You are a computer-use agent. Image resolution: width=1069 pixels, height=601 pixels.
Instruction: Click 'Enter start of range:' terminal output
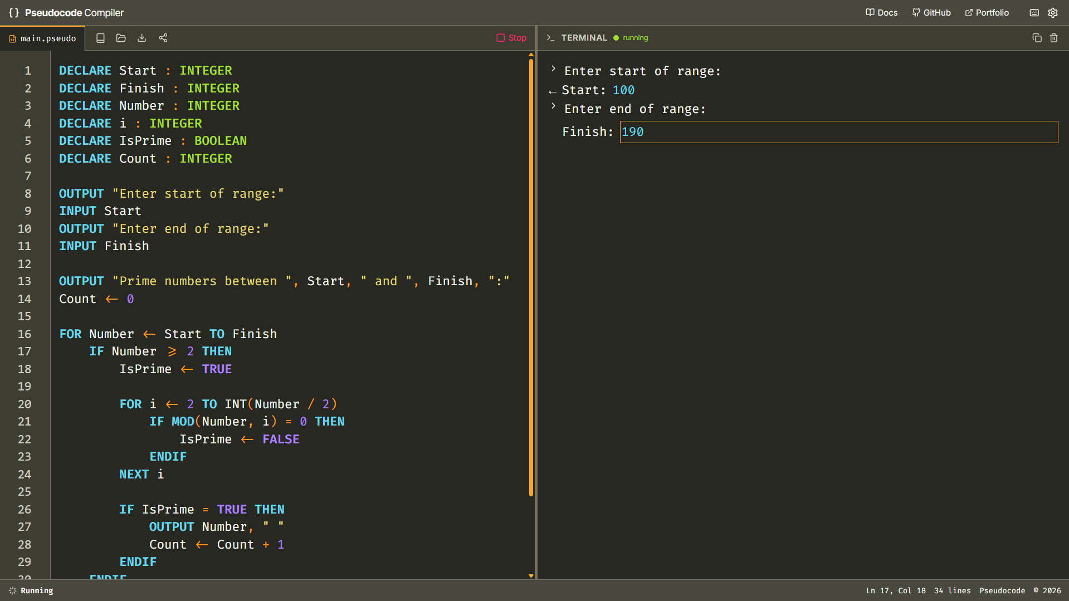[642, 71]
